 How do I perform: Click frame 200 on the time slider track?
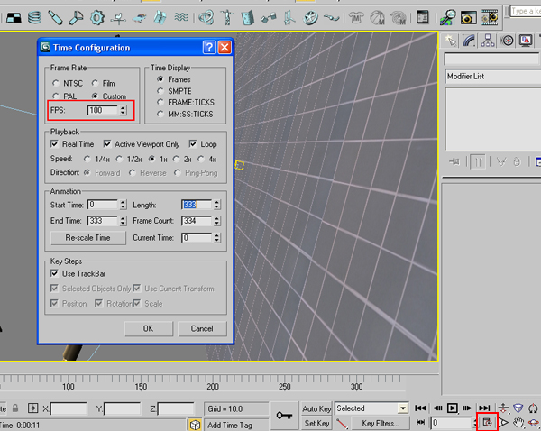point(213,380)
